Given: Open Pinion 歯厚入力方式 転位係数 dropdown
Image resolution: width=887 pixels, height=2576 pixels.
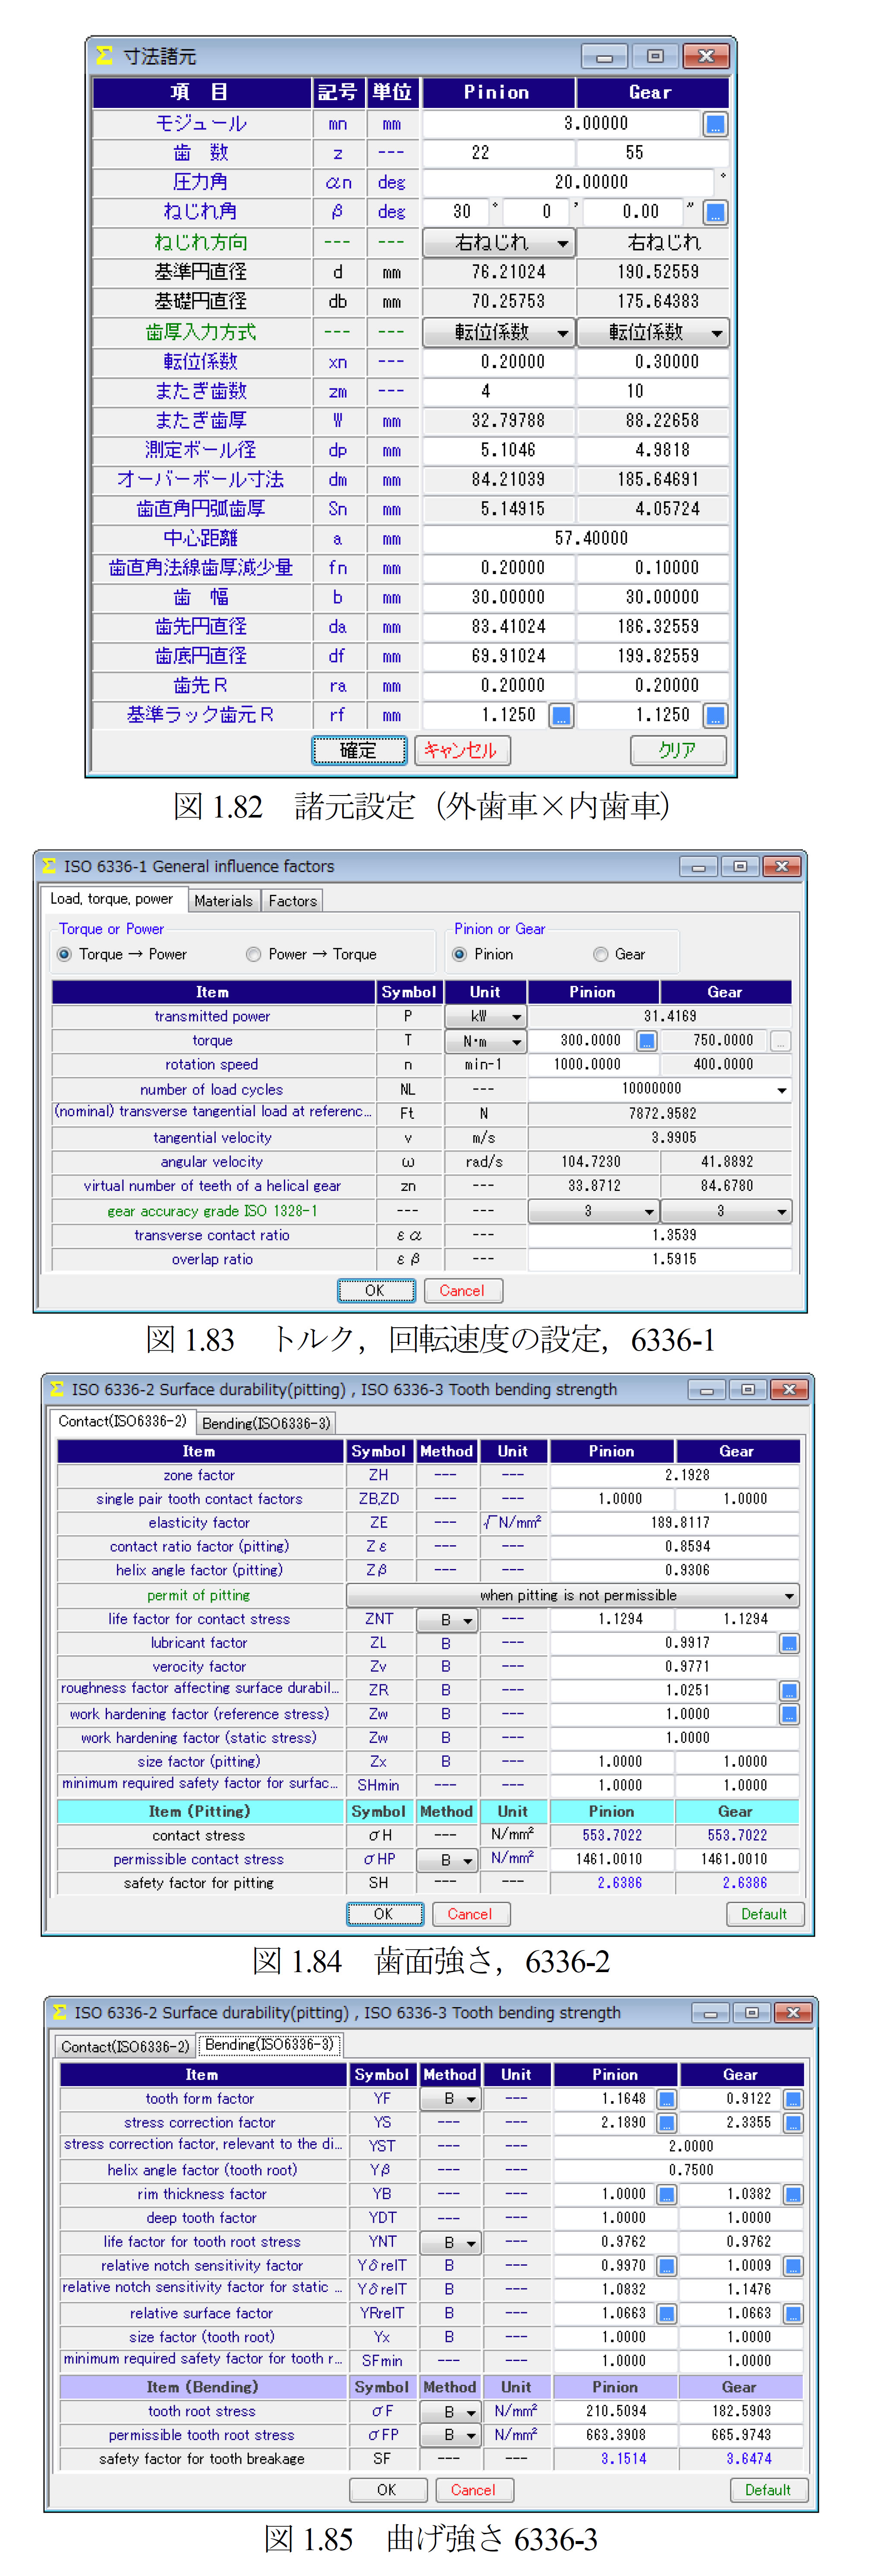Looking at the screenshot, I should click(x=499, y=332).
